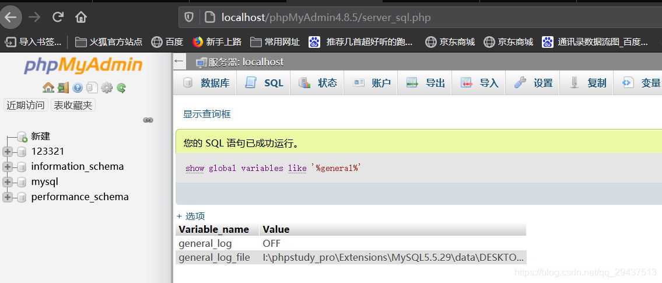Screen dimensions: 662x283
Task: Click the show global variables query text
Action: (273, 168)
